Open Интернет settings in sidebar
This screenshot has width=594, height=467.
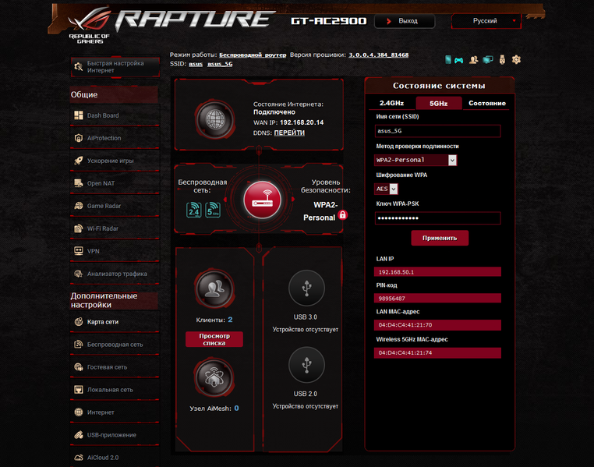115,412
